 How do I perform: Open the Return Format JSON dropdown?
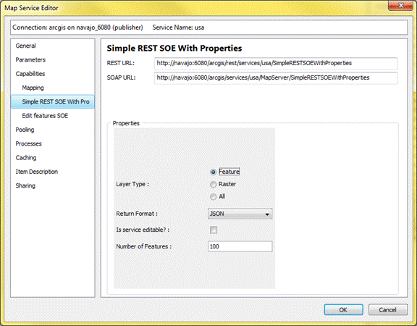(240, 214)
